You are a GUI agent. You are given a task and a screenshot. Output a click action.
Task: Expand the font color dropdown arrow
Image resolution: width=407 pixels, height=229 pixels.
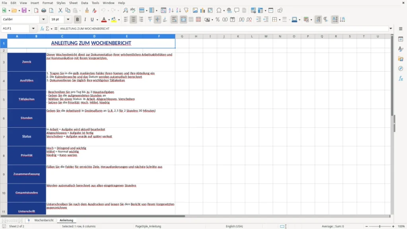click(109, 20)
